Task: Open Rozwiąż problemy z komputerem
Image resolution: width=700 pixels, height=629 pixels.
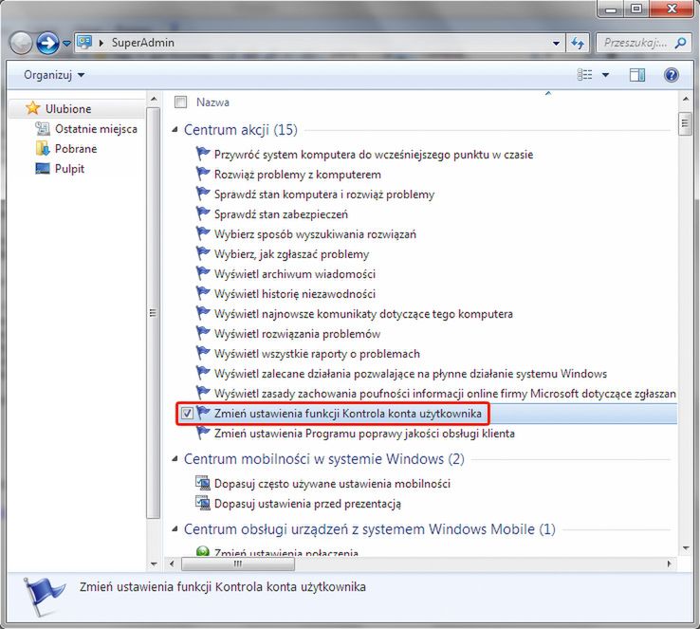Action: coord(298,175)
